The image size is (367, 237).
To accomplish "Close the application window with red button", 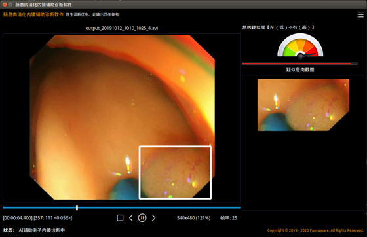I will point(5,5).
